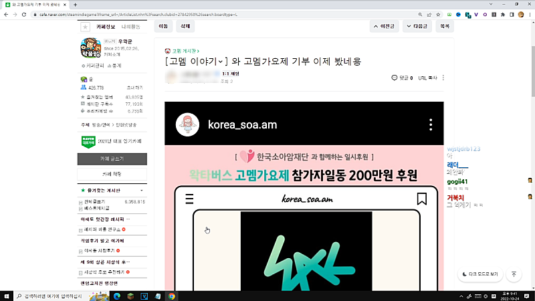Open the 레시피 비룡 연구소 board
The width and height of the screenshot is (535, 301).
[x=102, y=229]
